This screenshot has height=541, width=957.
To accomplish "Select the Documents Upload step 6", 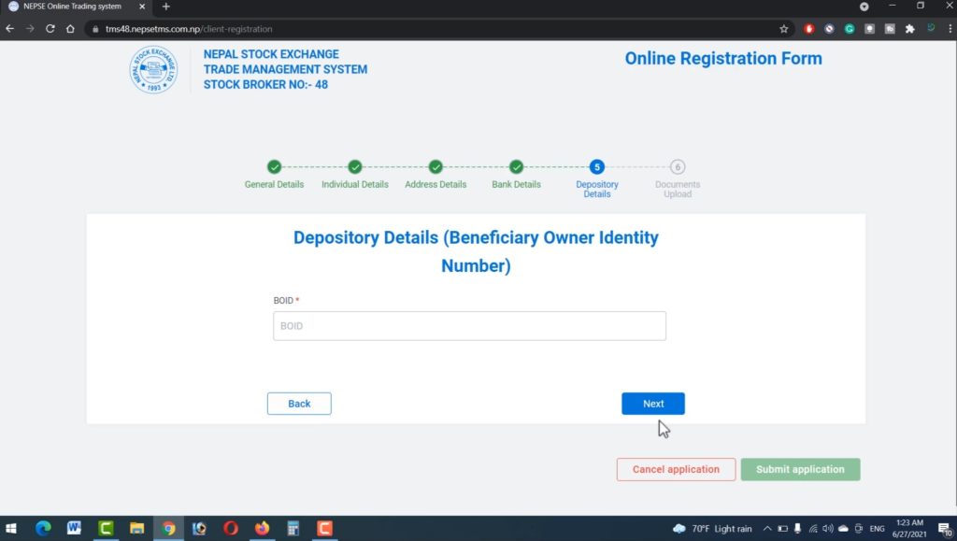I will click(678, 178).
